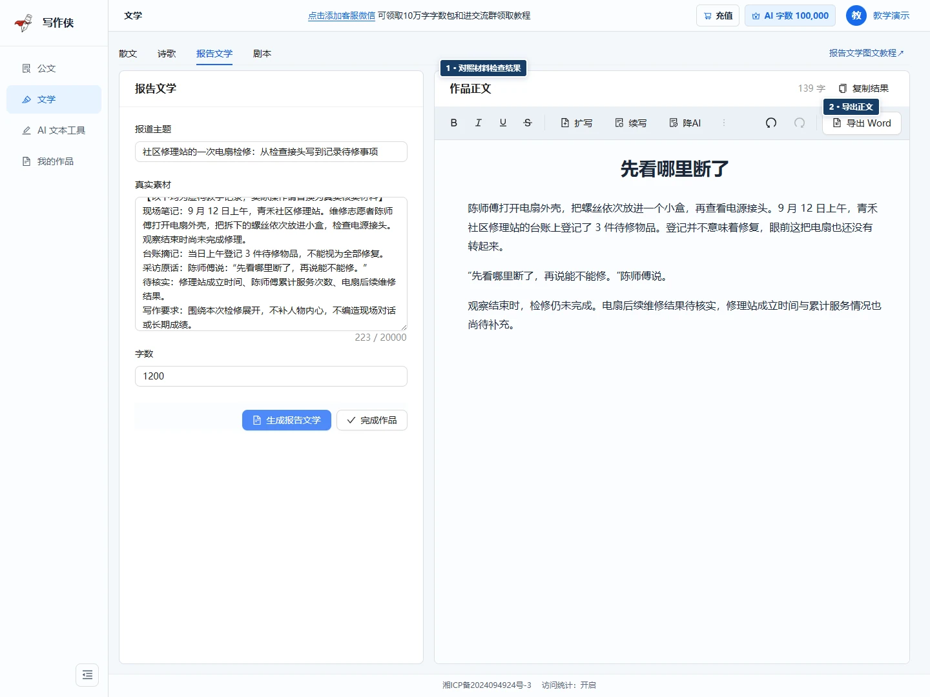Image resolution: width=930 pixels, height=697 pixels.
Task: Toggle italic formatting
Action: pos(479,123)
